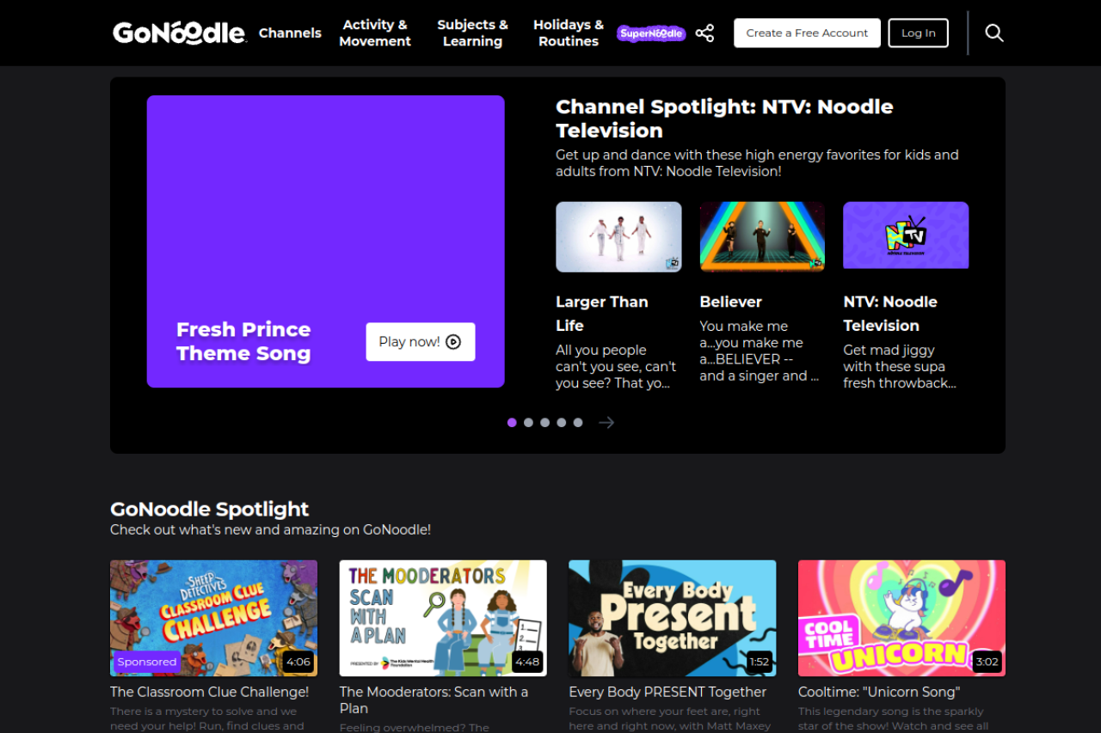
Task: Click "Check out what's new and amazing" subtitle
Action: pos(270,530)
